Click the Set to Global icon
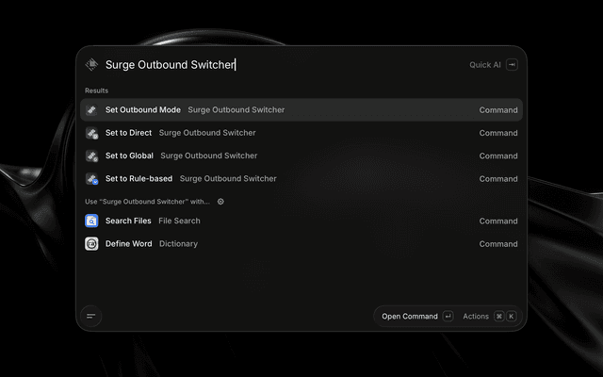 click(x=91, y=156)
